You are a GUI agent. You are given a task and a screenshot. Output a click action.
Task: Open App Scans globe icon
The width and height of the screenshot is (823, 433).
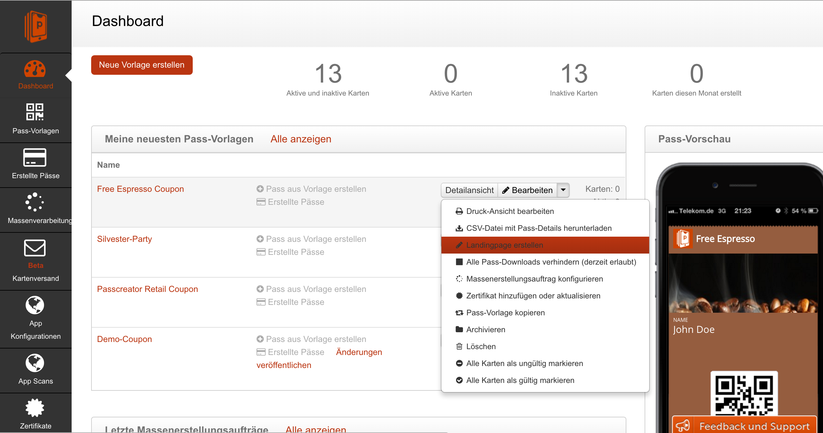tap(35, 363)
